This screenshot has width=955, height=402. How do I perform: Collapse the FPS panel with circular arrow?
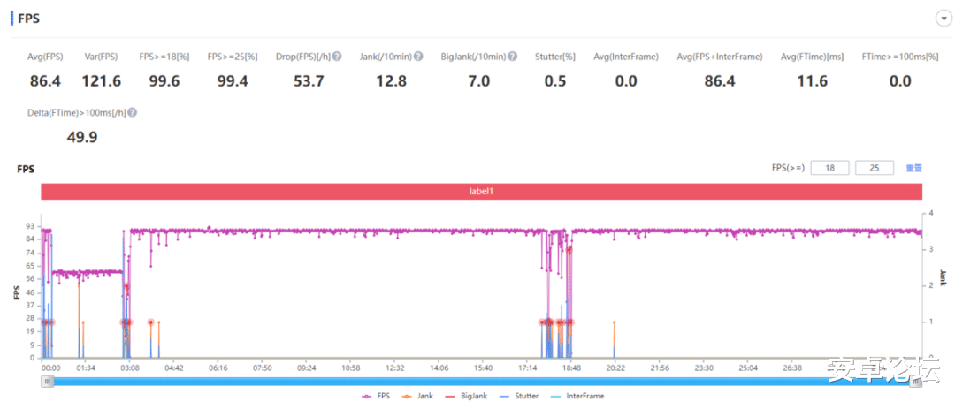tap(943, 19)
